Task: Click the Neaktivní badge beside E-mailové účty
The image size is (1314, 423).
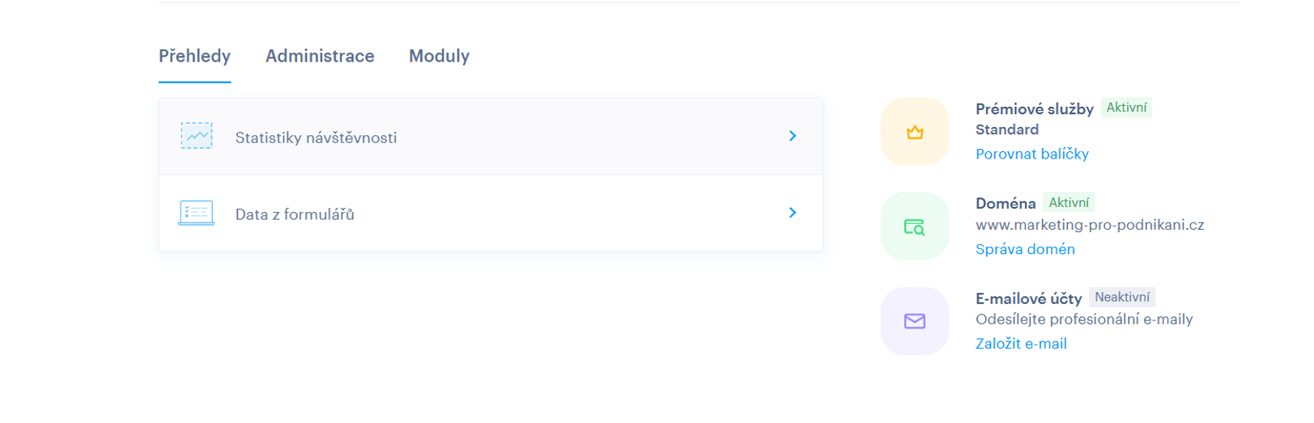Action: click(1121, 297)
